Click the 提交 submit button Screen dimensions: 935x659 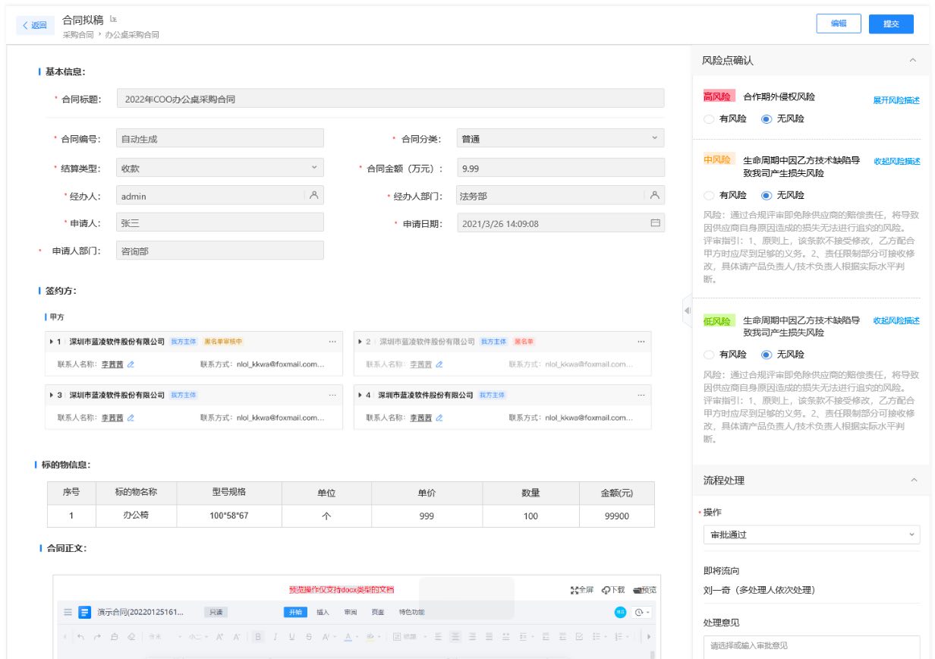891,24
